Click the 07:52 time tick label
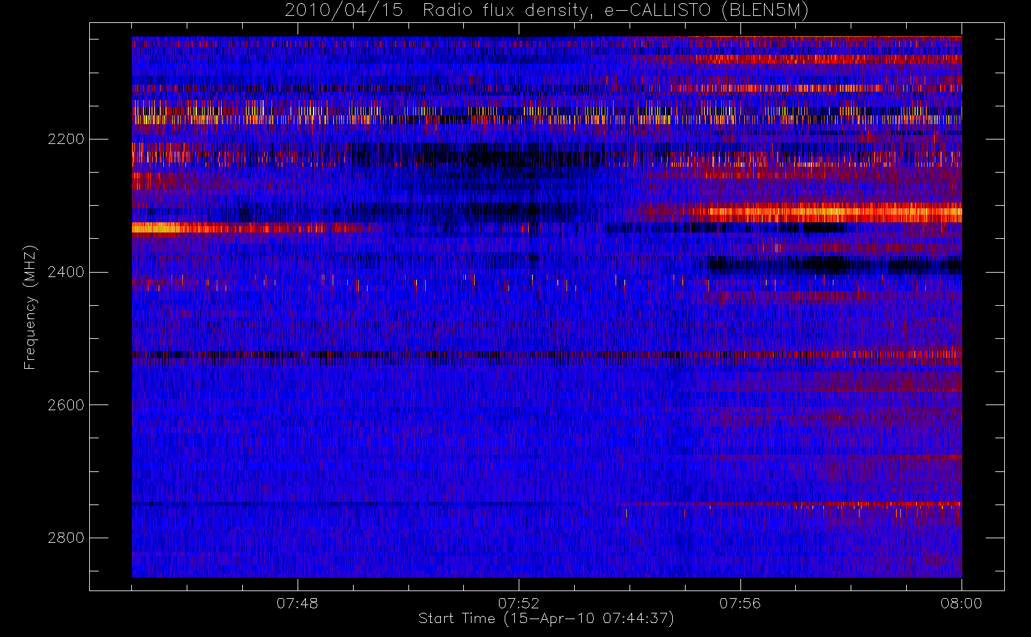This screenshot has width=1031, height=637. 519,603
